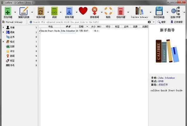Open the Convert books dropdown arrow
Viewport: 187px width, 126px height.
[48, 12]
